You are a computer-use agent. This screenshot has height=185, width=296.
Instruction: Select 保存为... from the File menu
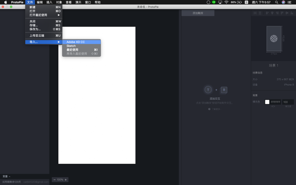(44, 29)
